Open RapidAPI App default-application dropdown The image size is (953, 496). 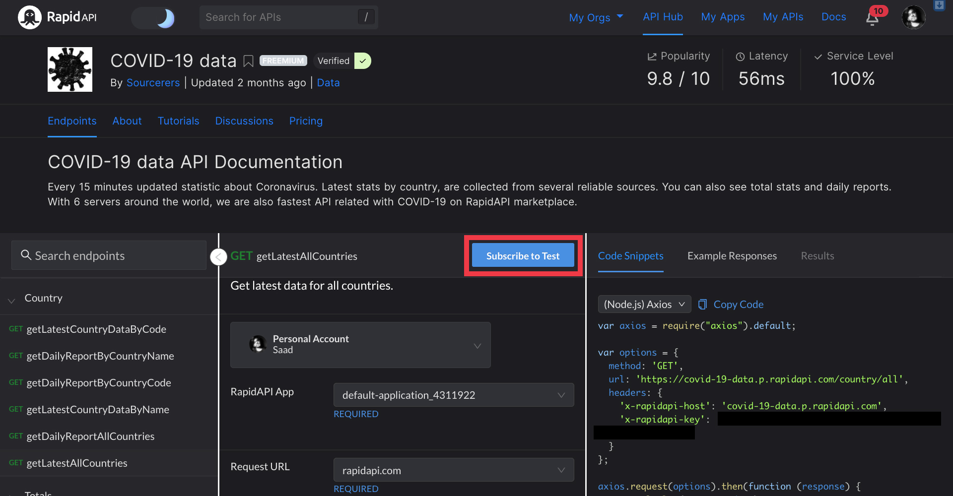click(x=454, y=395)
